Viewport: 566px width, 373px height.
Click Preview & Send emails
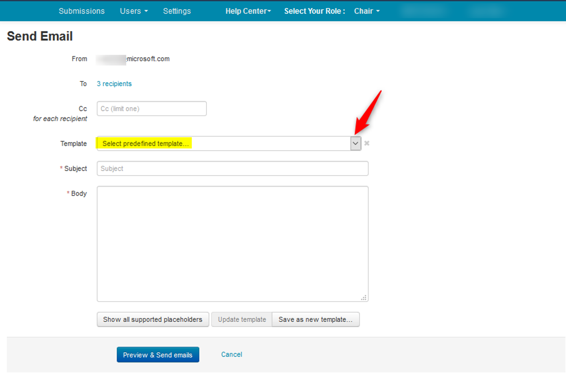click(158, 355)
